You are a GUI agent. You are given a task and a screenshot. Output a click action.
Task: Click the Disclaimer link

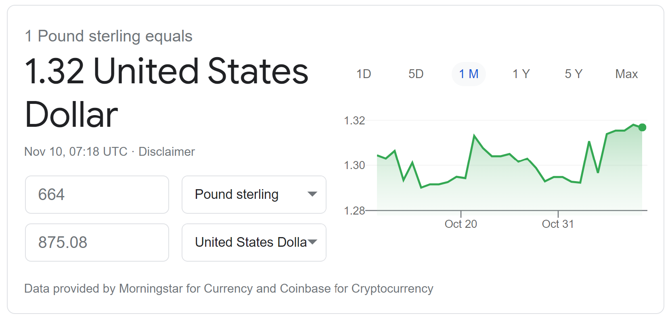coord(166,152)
